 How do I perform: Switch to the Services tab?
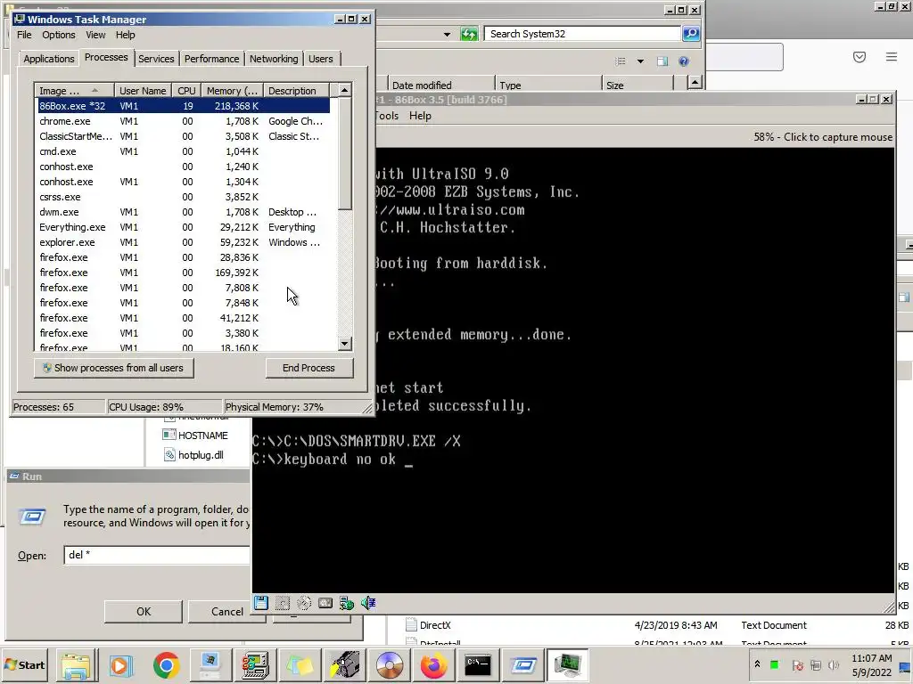[x=156, y=59]
